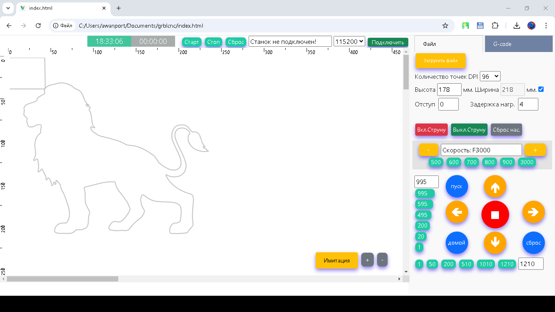Open the tab search chevron
555x312 pixels.
(8, 8)
